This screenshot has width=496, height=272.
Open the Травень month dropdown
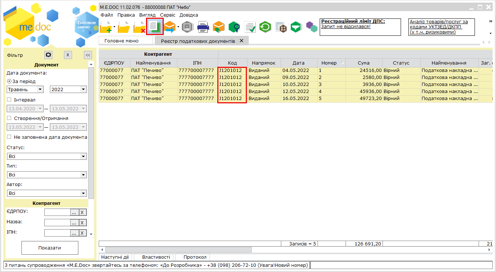pyautogui.click(x=25, y=89)
